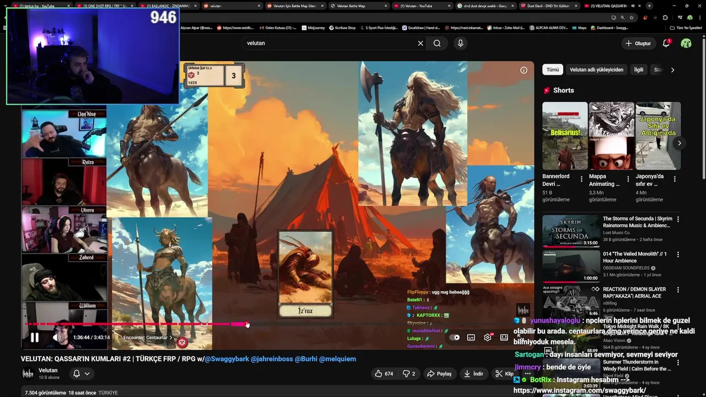The image size is (706, 397).
Task: Show the video info card icon
Action: coord(523,70)
